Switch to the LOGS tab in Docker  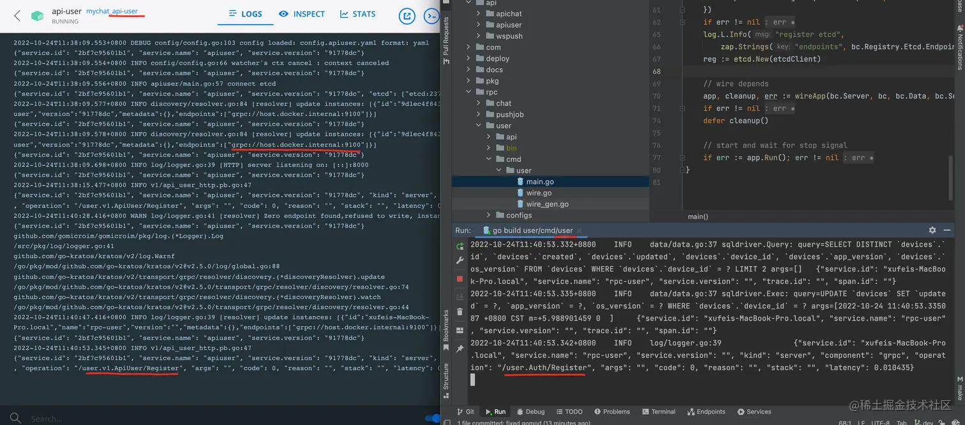tap(245, 14)
